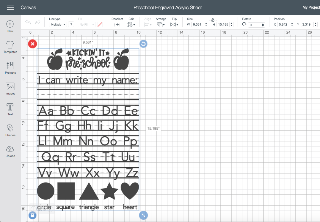Screen dimensions: 320x222
Task: Open the Linetype Multiple dropdown
Action: pyautogui.click(x=58, y=24)
